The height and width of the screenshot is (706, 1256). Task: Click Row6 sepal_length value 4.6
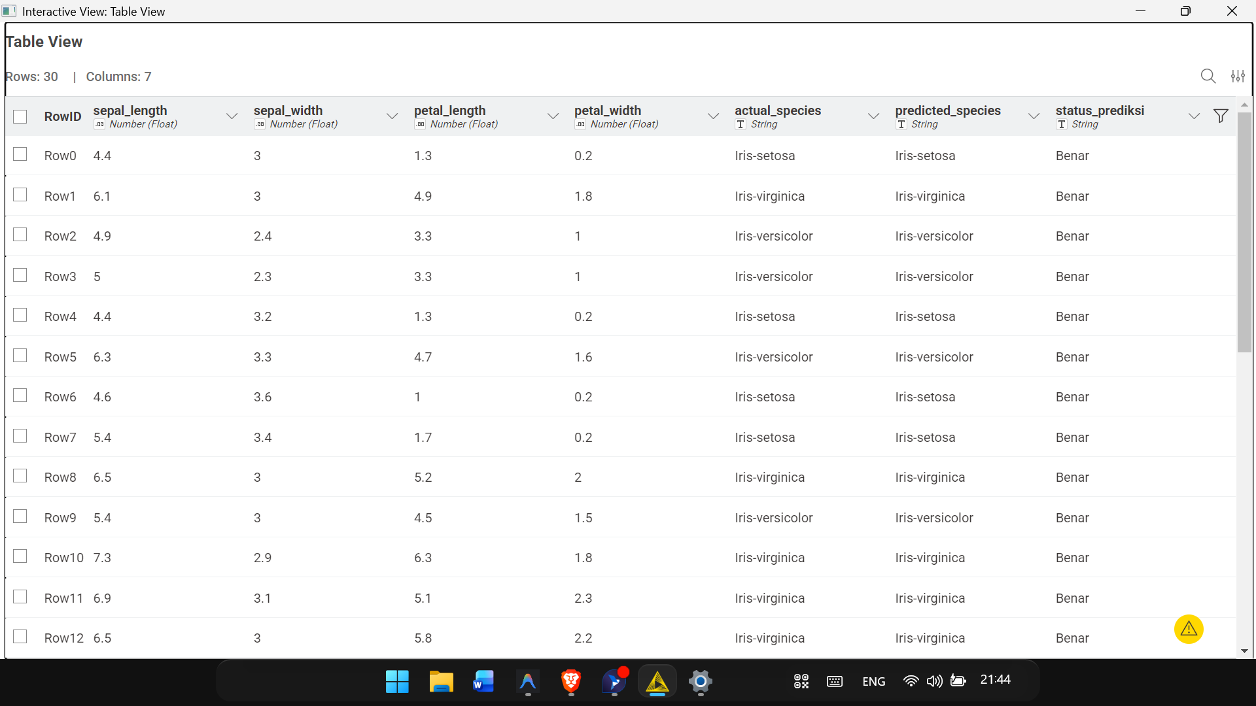click(102, 397)
